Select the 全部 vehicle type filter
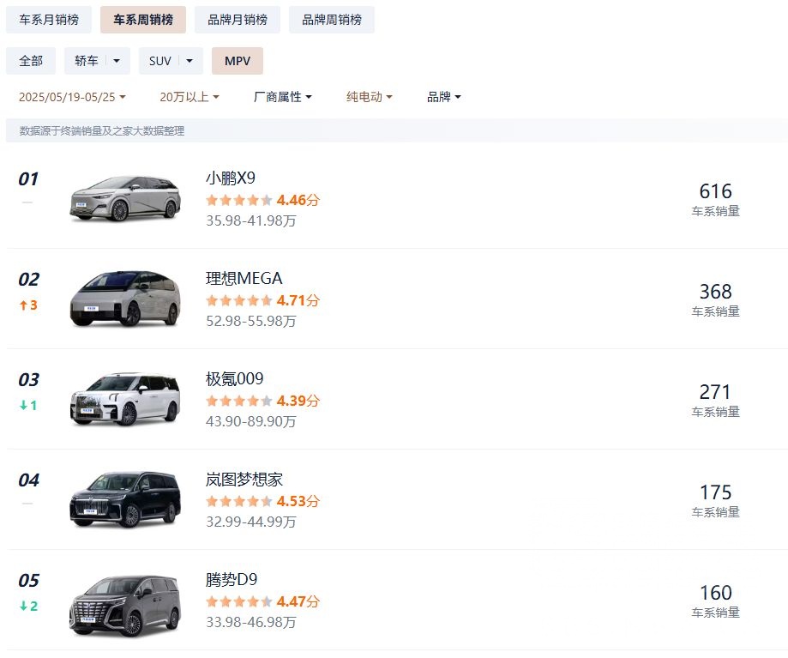Image resolution: width=788 pixels, height=658 pixels. pos(31,61)
